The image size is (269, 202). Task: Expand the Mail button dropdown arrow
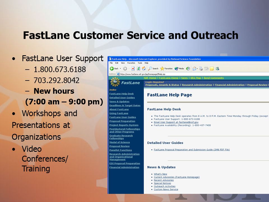(x=197, y=68)
